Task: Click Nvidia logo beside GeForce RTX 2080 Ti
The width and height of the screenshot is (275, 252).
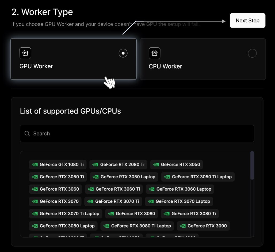Action: click(x=95, y=164)
